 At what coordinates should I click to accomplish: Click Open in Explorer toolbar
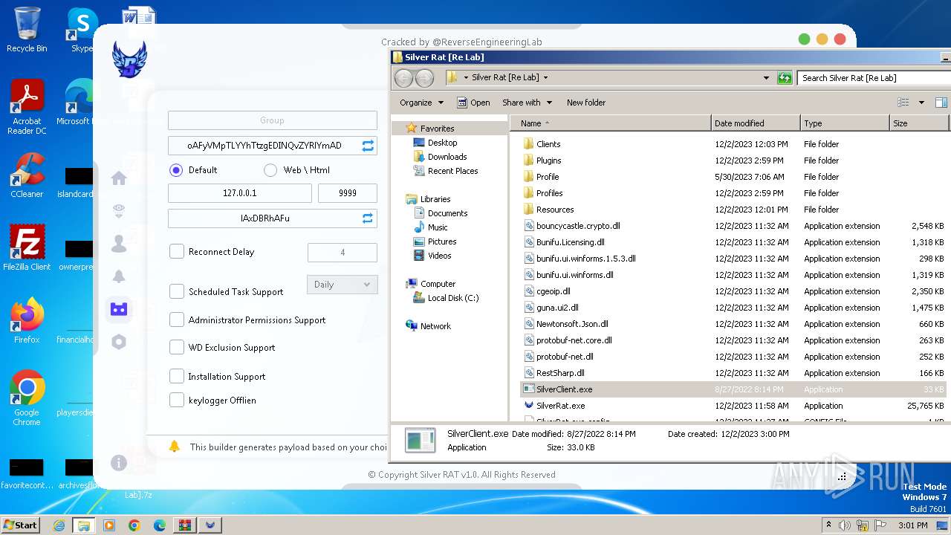pos(473,103)
